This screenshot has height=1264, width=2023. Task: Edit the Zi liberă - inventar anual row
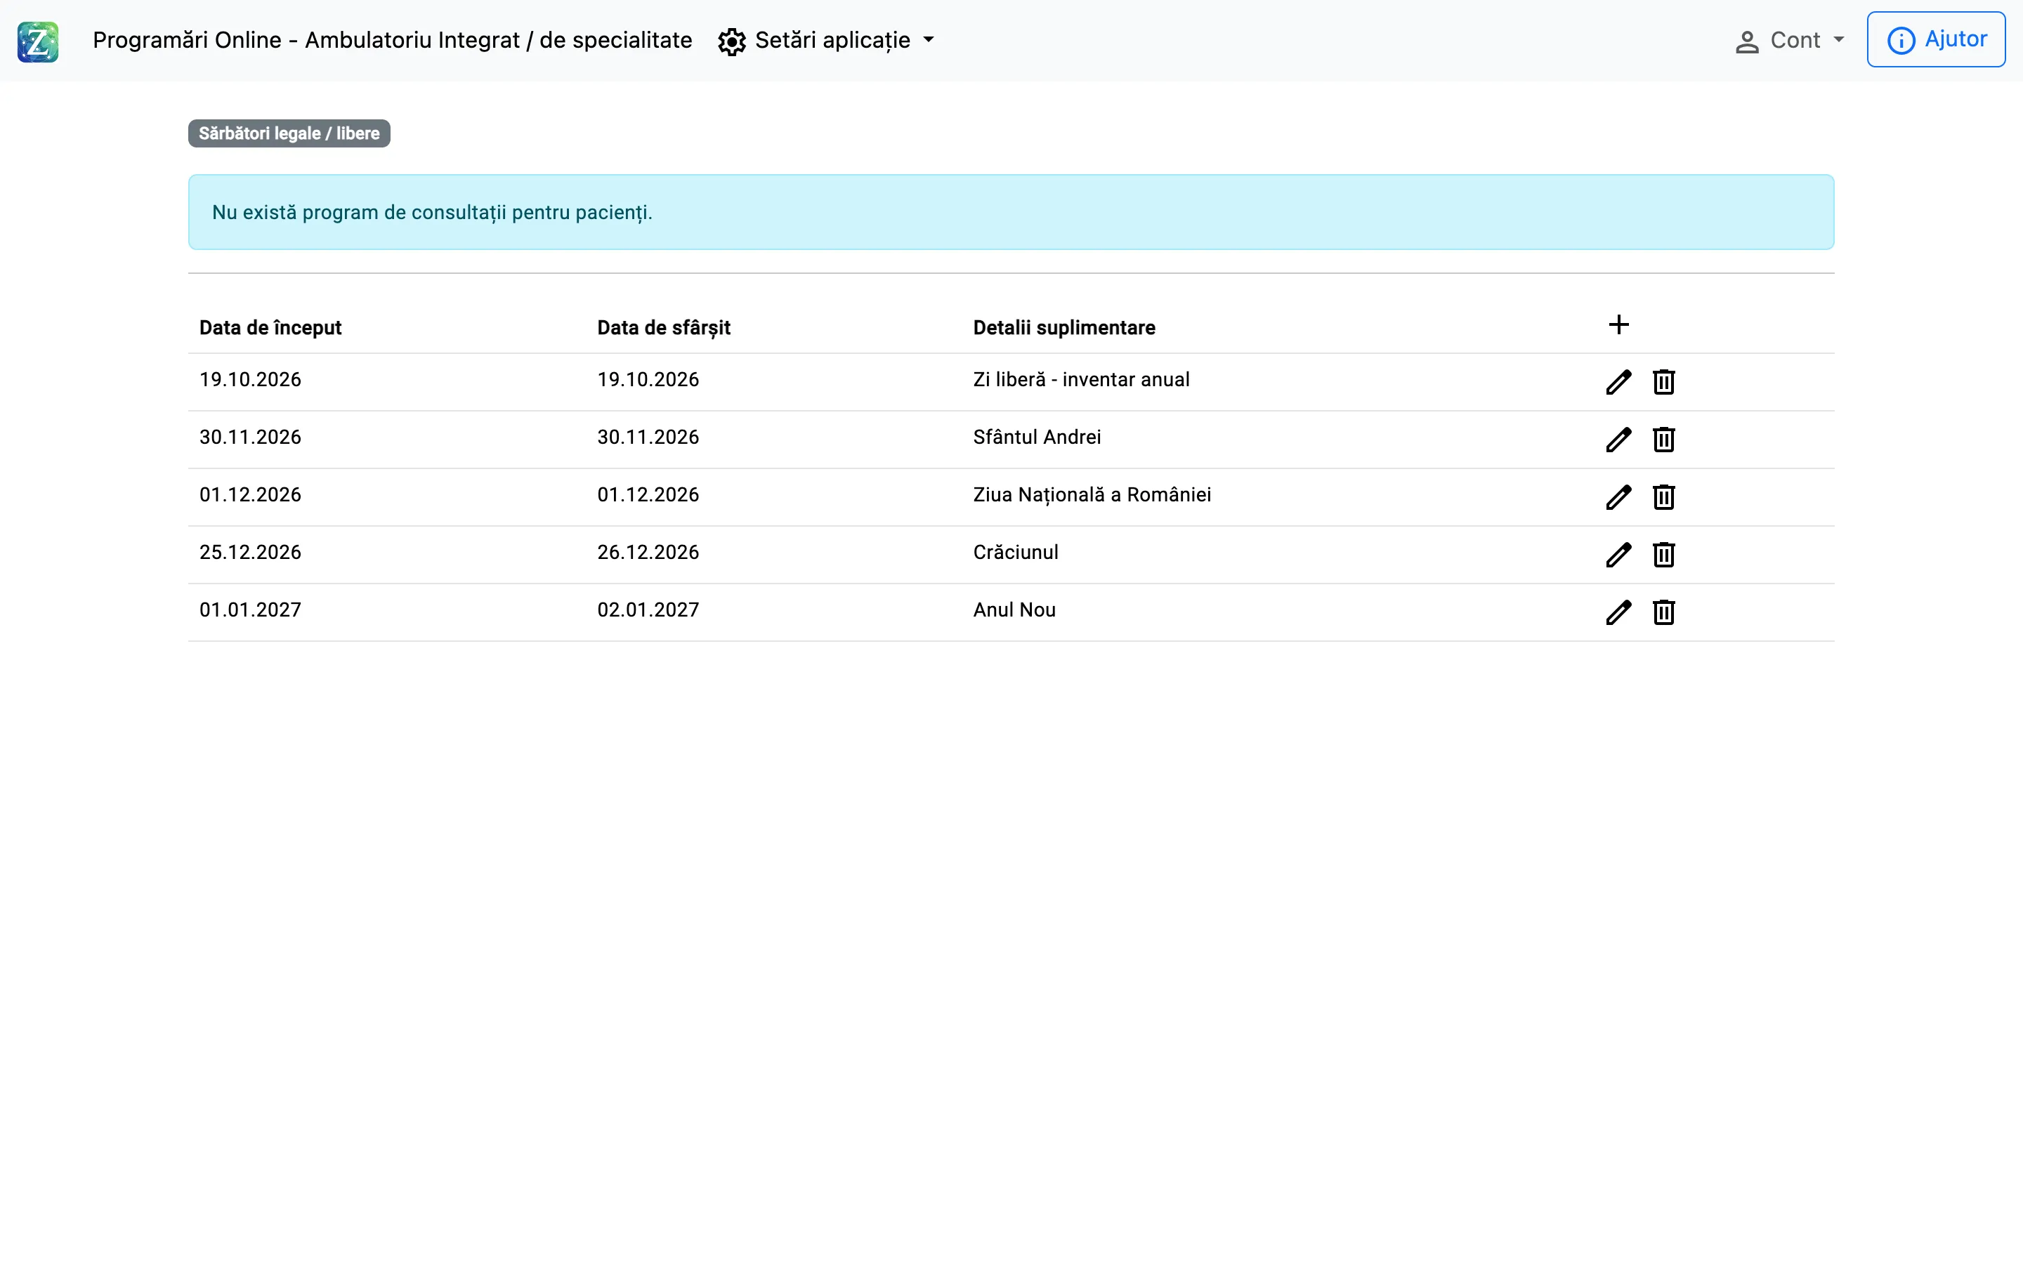[1618, 382]
